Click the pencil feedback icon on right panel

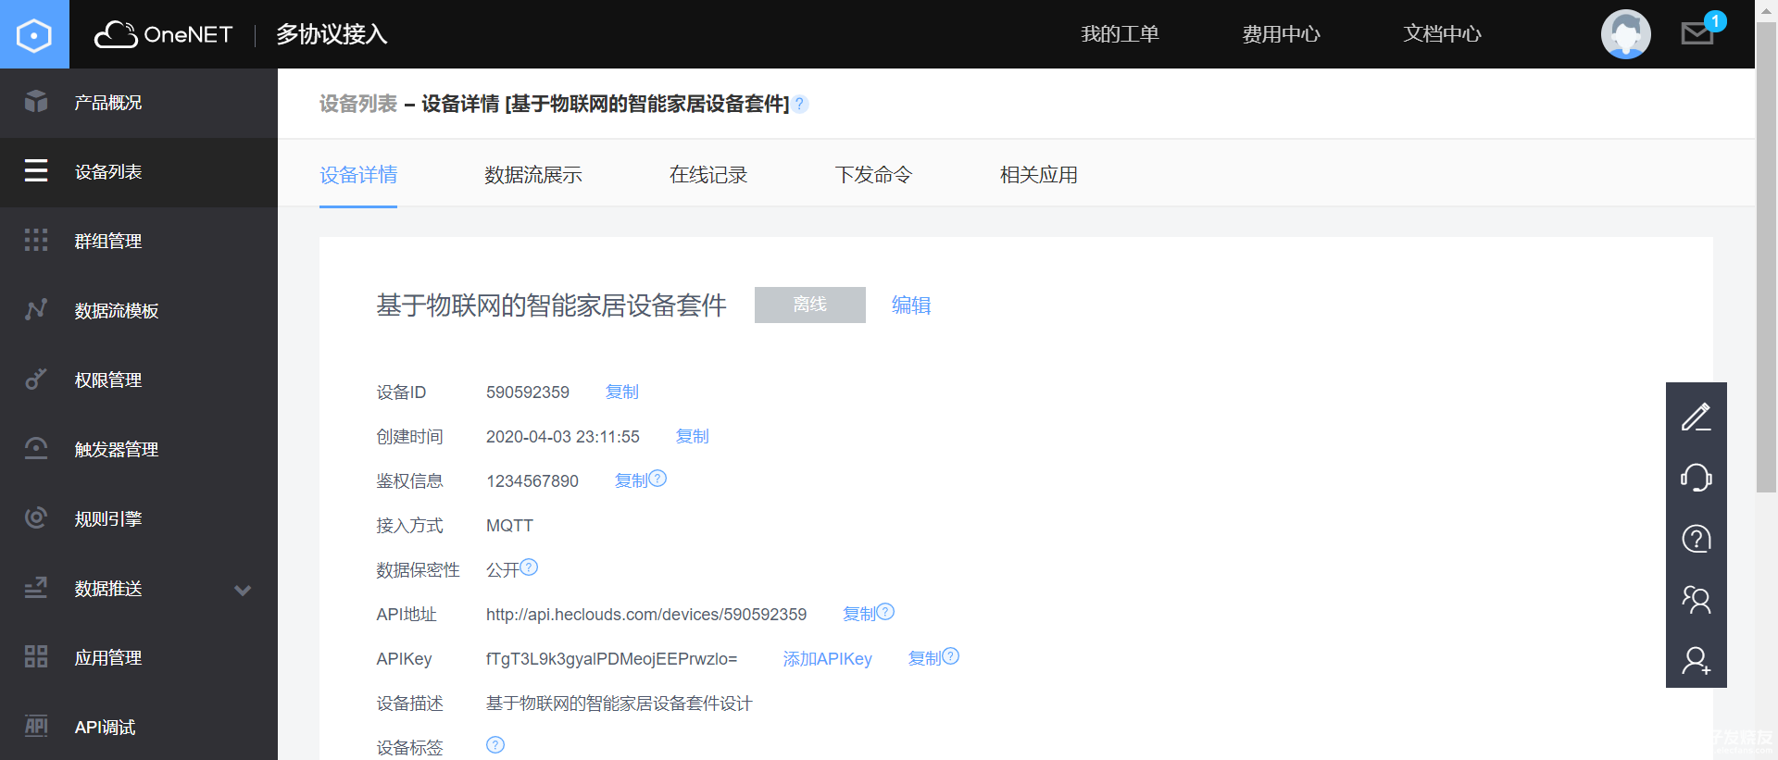1696,417
